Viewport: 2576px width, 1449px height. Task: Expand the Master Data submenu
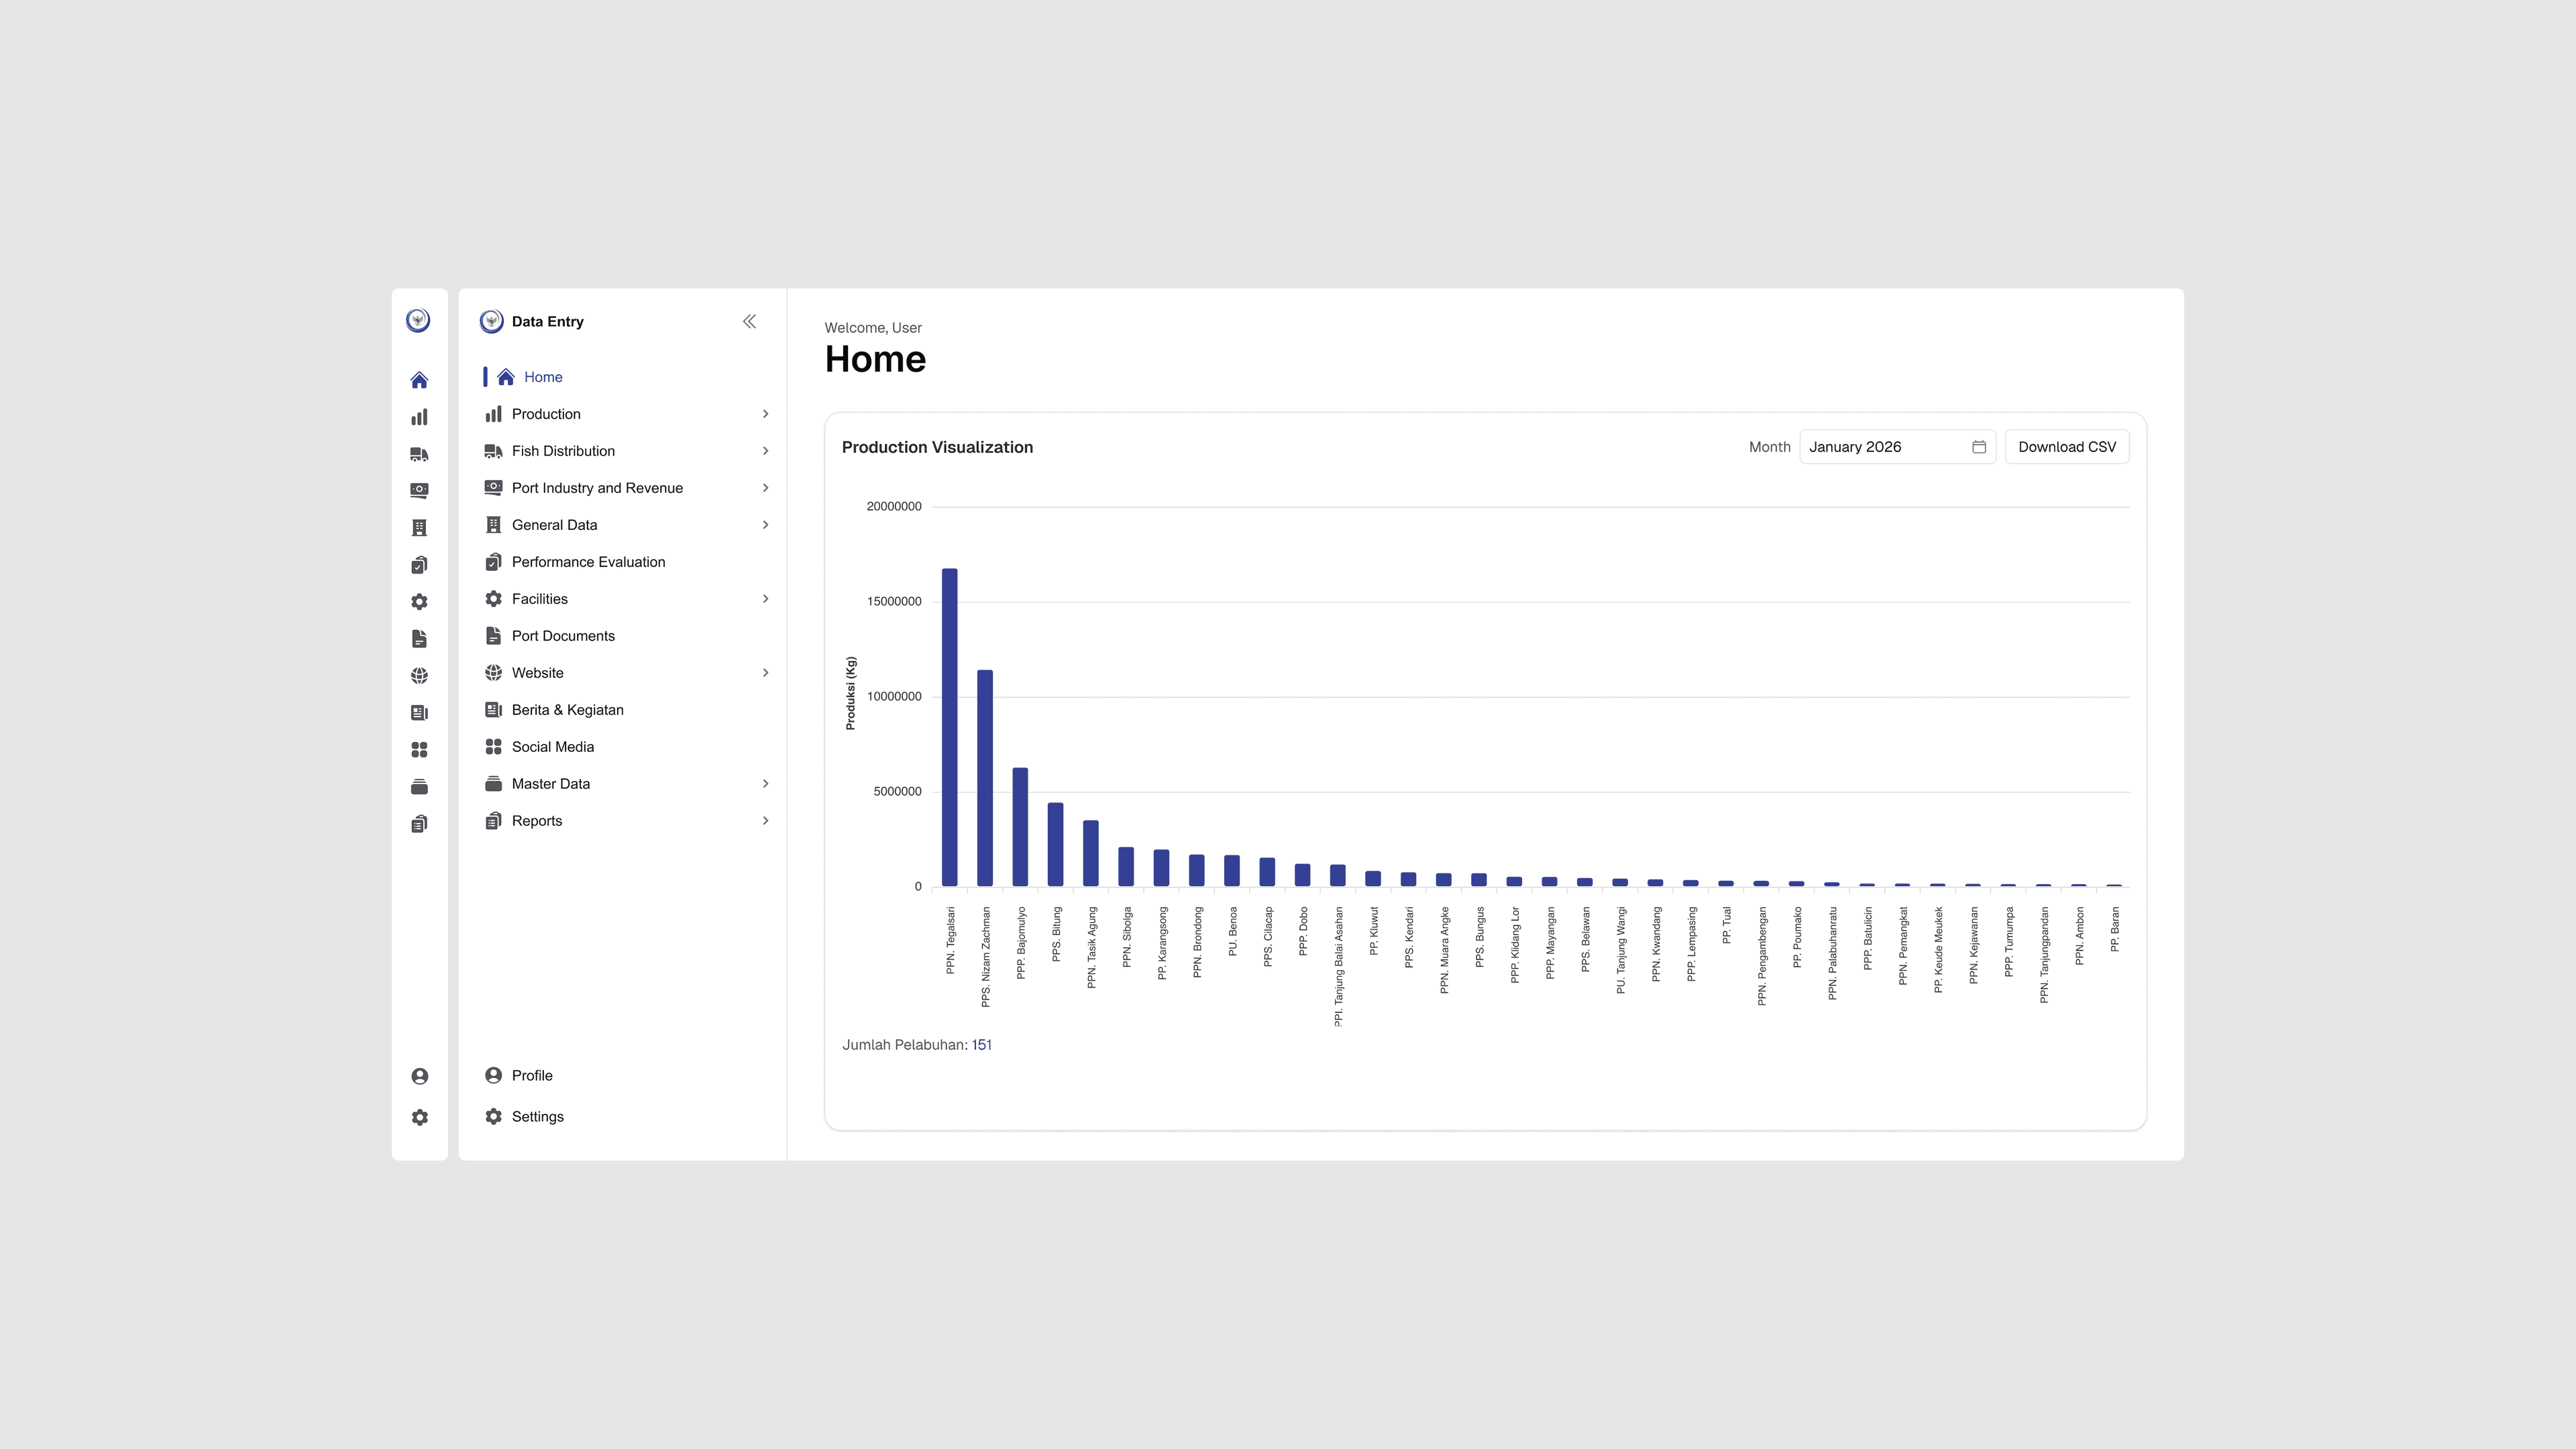pos(766,783)
